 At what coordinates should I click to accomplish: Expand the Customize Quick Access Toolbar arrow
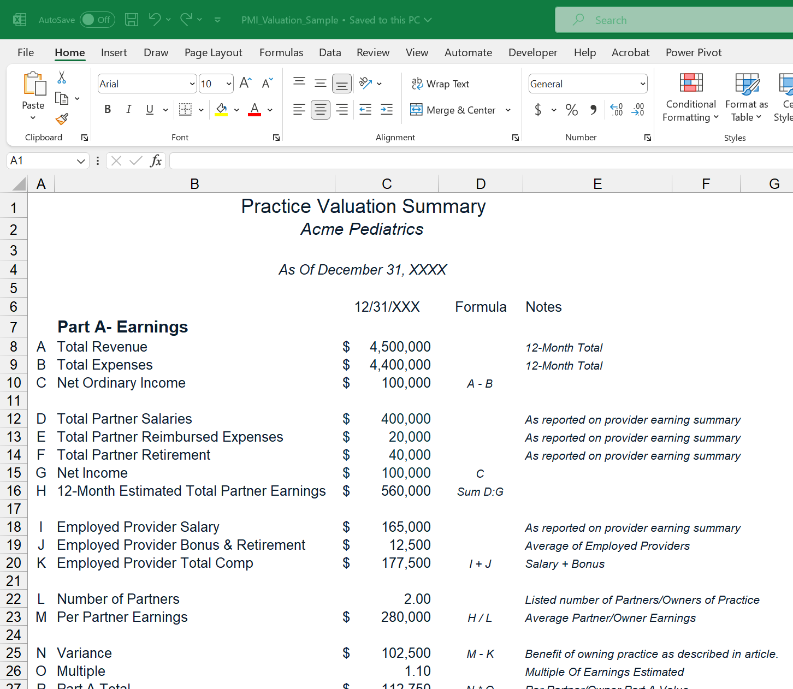click(x=217, y=20)
